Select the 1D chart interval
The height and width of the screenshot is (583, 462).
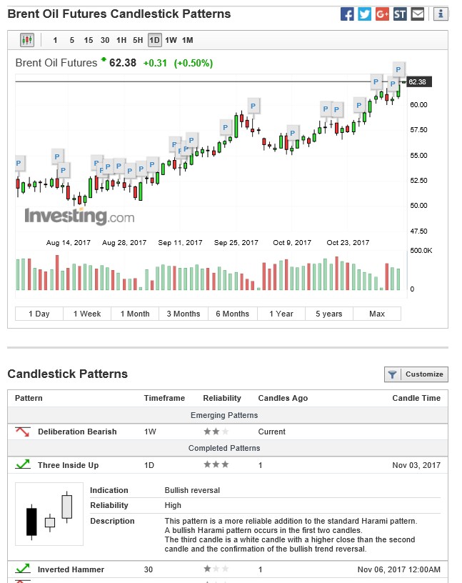click(x=154, y=40)
